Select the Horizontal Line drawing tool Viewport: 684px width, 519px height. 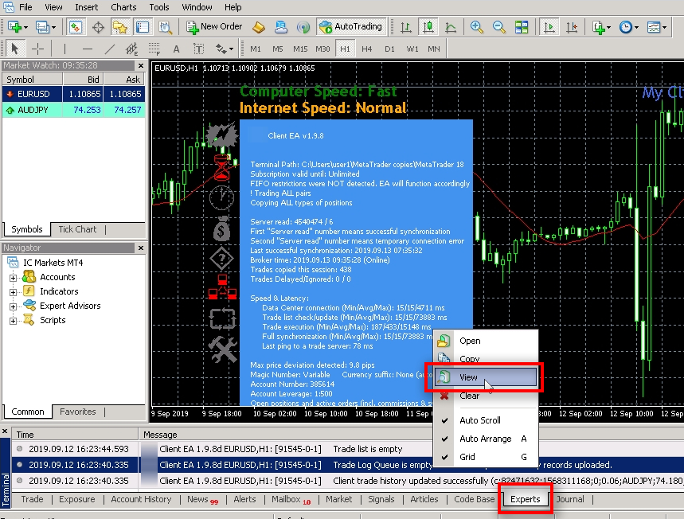click(88, 49)
